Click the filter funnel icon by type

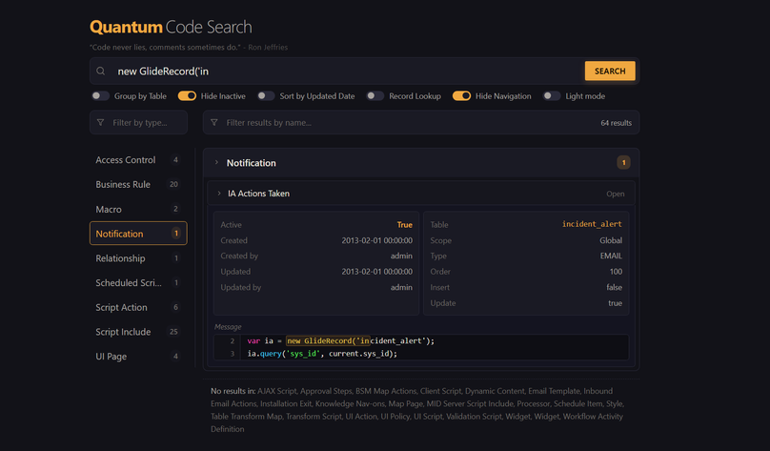(101, 123)
